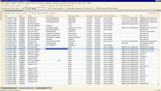Click the copy-document icon next to Создать

pos(12,13)
